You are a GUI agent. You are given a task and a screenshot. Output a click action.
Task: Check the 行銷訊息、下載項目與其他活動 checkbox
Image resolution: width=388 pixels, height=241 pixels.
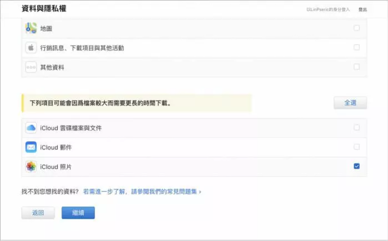click(356, 47)
